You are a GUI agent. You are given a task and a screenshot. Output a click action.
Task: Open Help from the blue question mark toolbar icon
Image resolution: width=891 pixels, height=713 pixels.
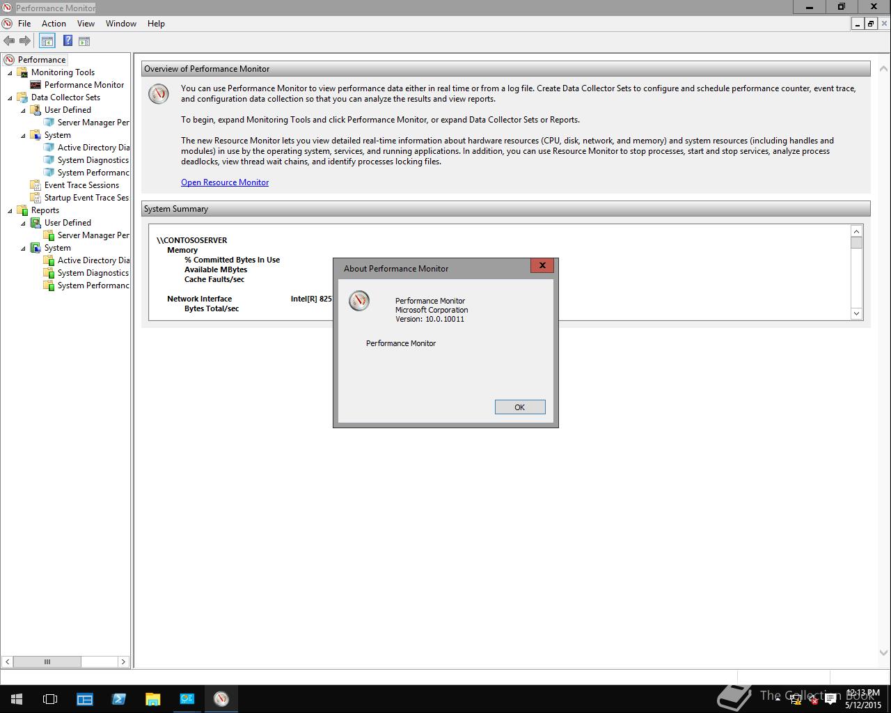point(68,41)
